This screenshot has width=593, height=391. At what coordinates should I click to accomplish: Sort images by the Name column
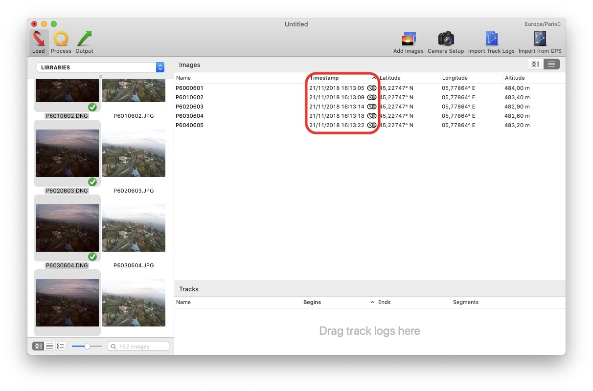183,78
